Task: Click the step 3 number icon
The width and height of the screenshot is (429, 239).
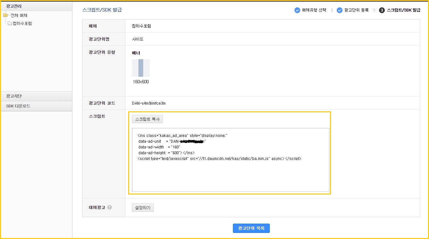Action: click(x=382, y=10)
